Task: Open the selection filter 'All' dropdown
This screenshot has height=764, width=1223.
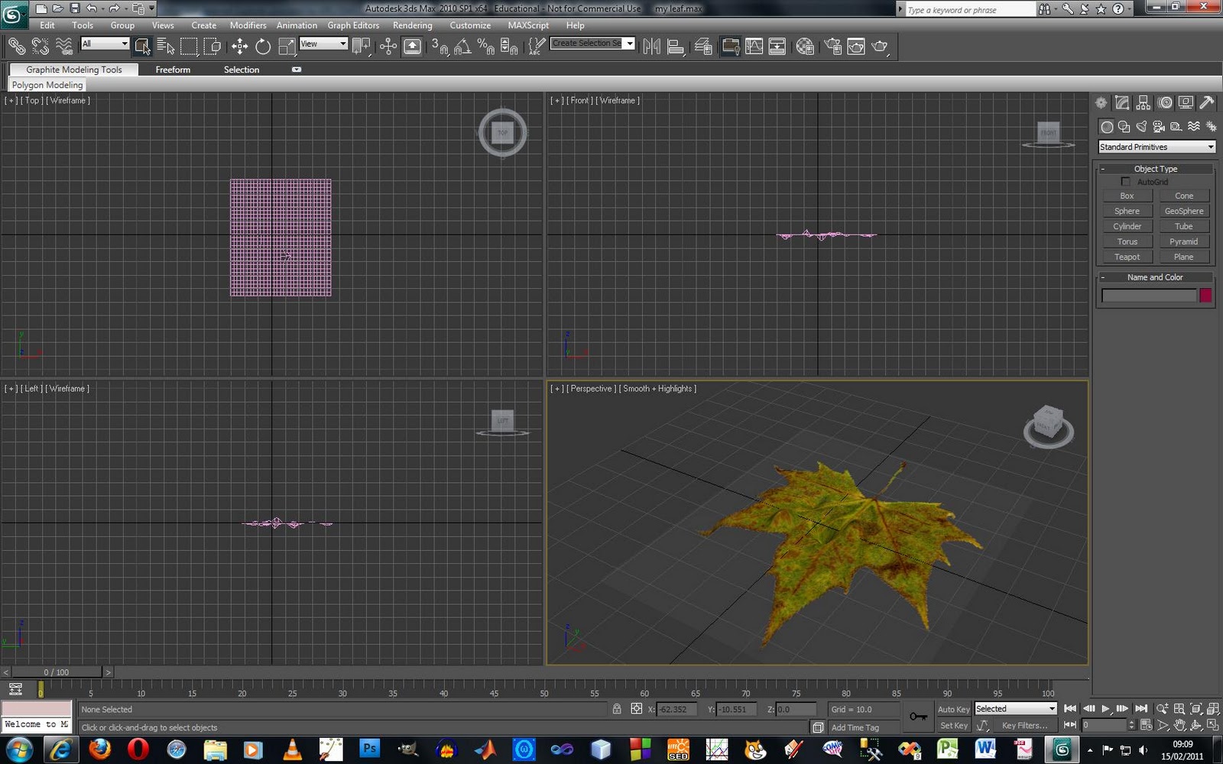Action: [105, 44]
